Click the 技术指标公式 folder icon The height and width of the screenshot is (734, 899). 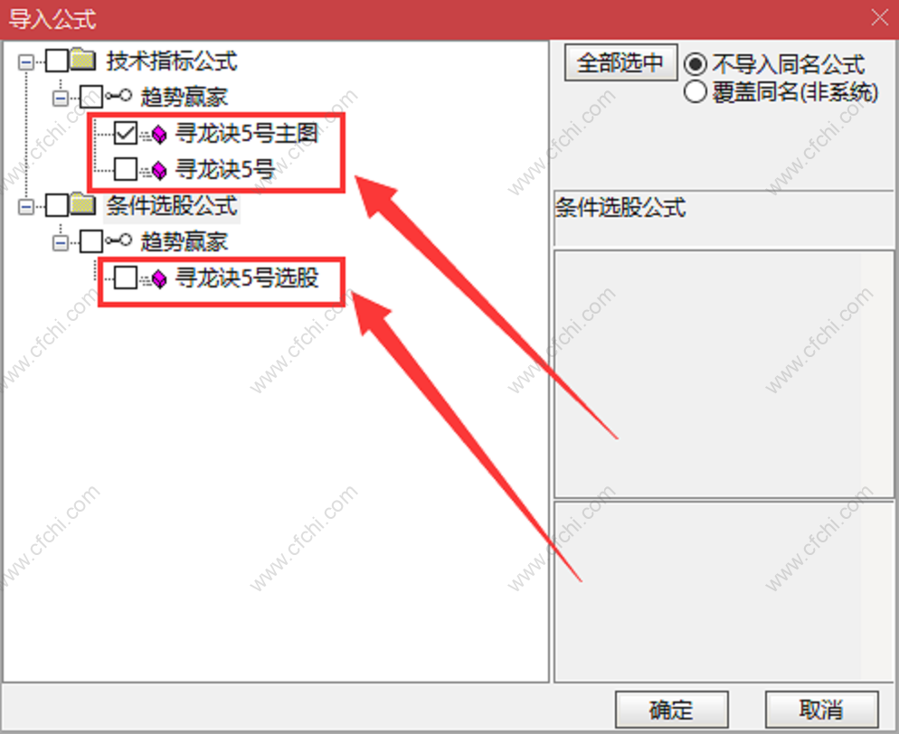click(x=84, y=60)
